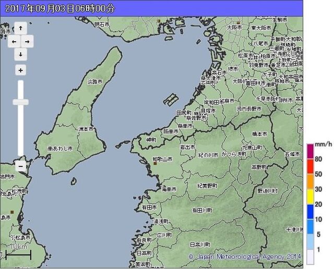Click the 有田市 label
Image resolution: width=334 pixels, height=269 pixels.
(x=149, y=207)
